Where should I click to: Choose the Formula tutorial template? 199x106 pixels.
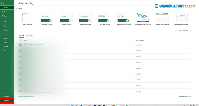66,17
